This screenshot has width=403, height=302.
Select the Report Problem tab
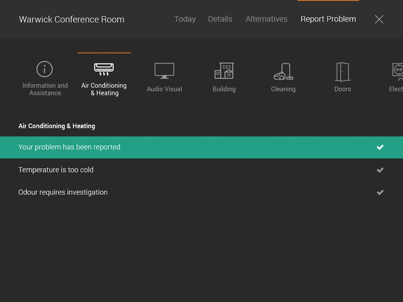tap(328, 19)
